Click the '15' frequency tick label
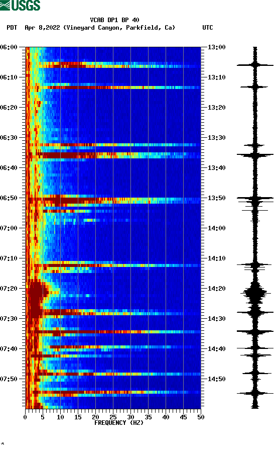277x449 pixels. [78, 417]
